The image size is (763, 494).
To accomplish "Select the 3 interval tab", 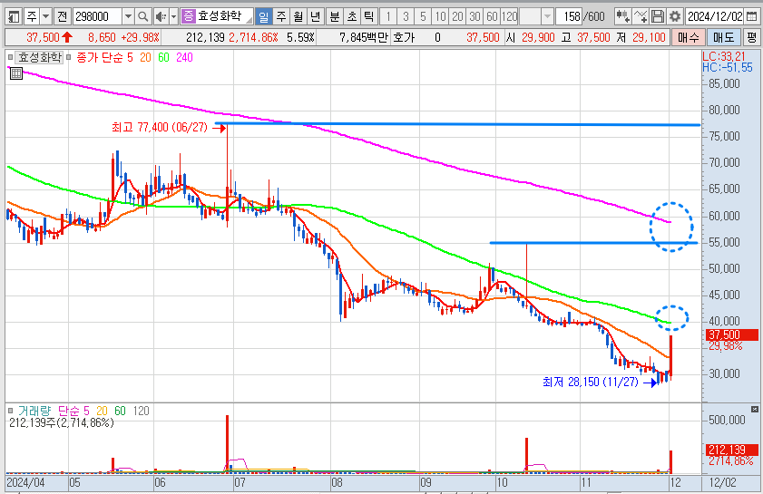I will 406,17.
